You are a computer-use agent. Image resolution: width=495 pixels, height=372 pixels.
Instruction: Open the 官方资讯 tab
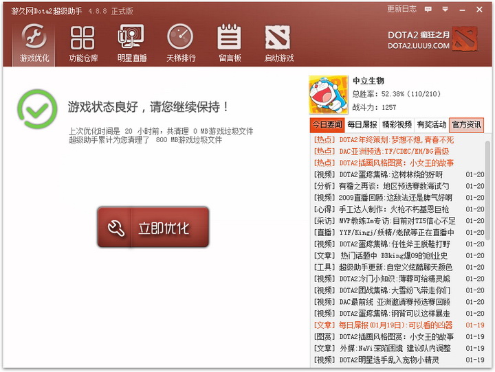466,125
